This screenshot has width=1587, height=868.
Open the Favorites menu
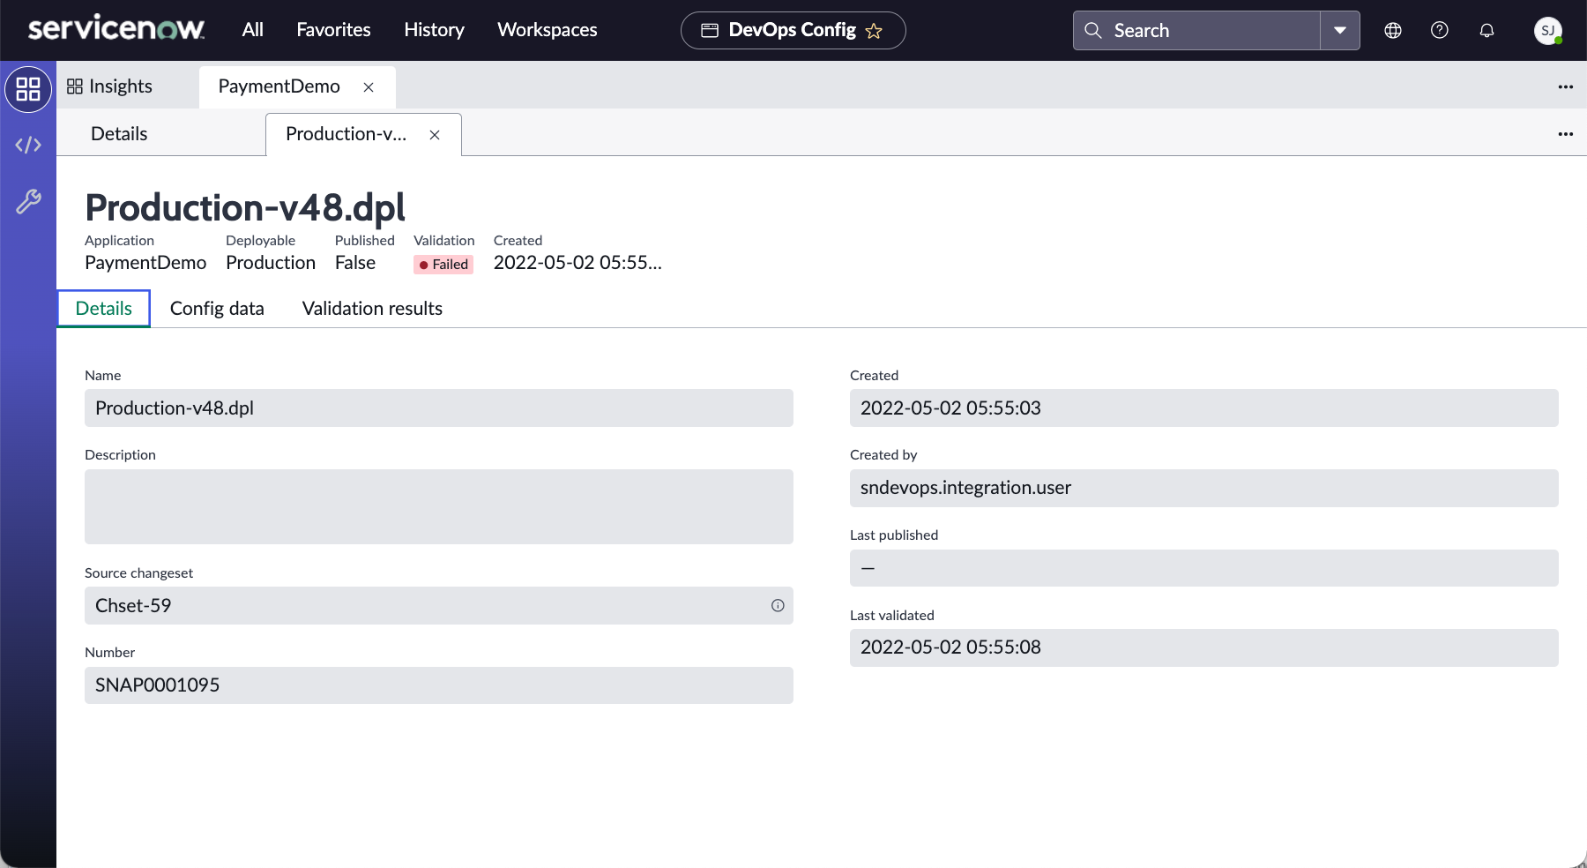[x=333, y=30]
